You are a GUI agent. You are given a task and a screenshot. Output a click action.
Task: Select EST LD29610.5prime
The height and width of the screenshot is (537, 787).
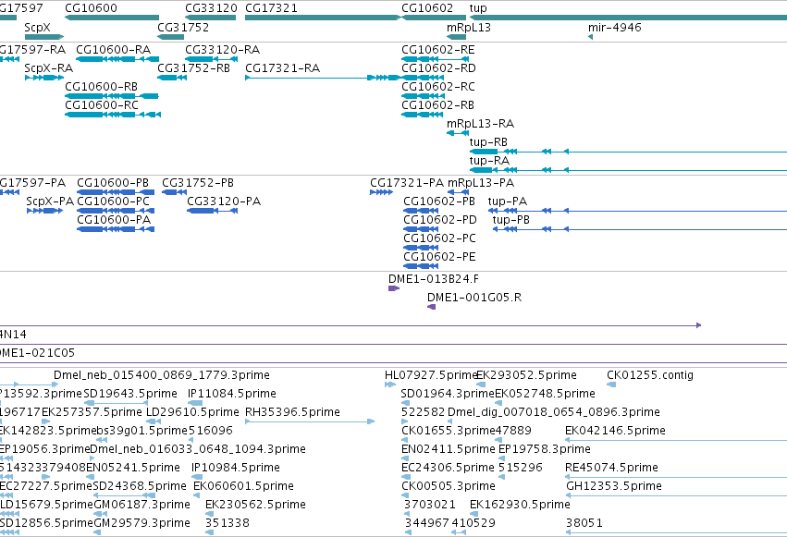(x=192, y=412)
